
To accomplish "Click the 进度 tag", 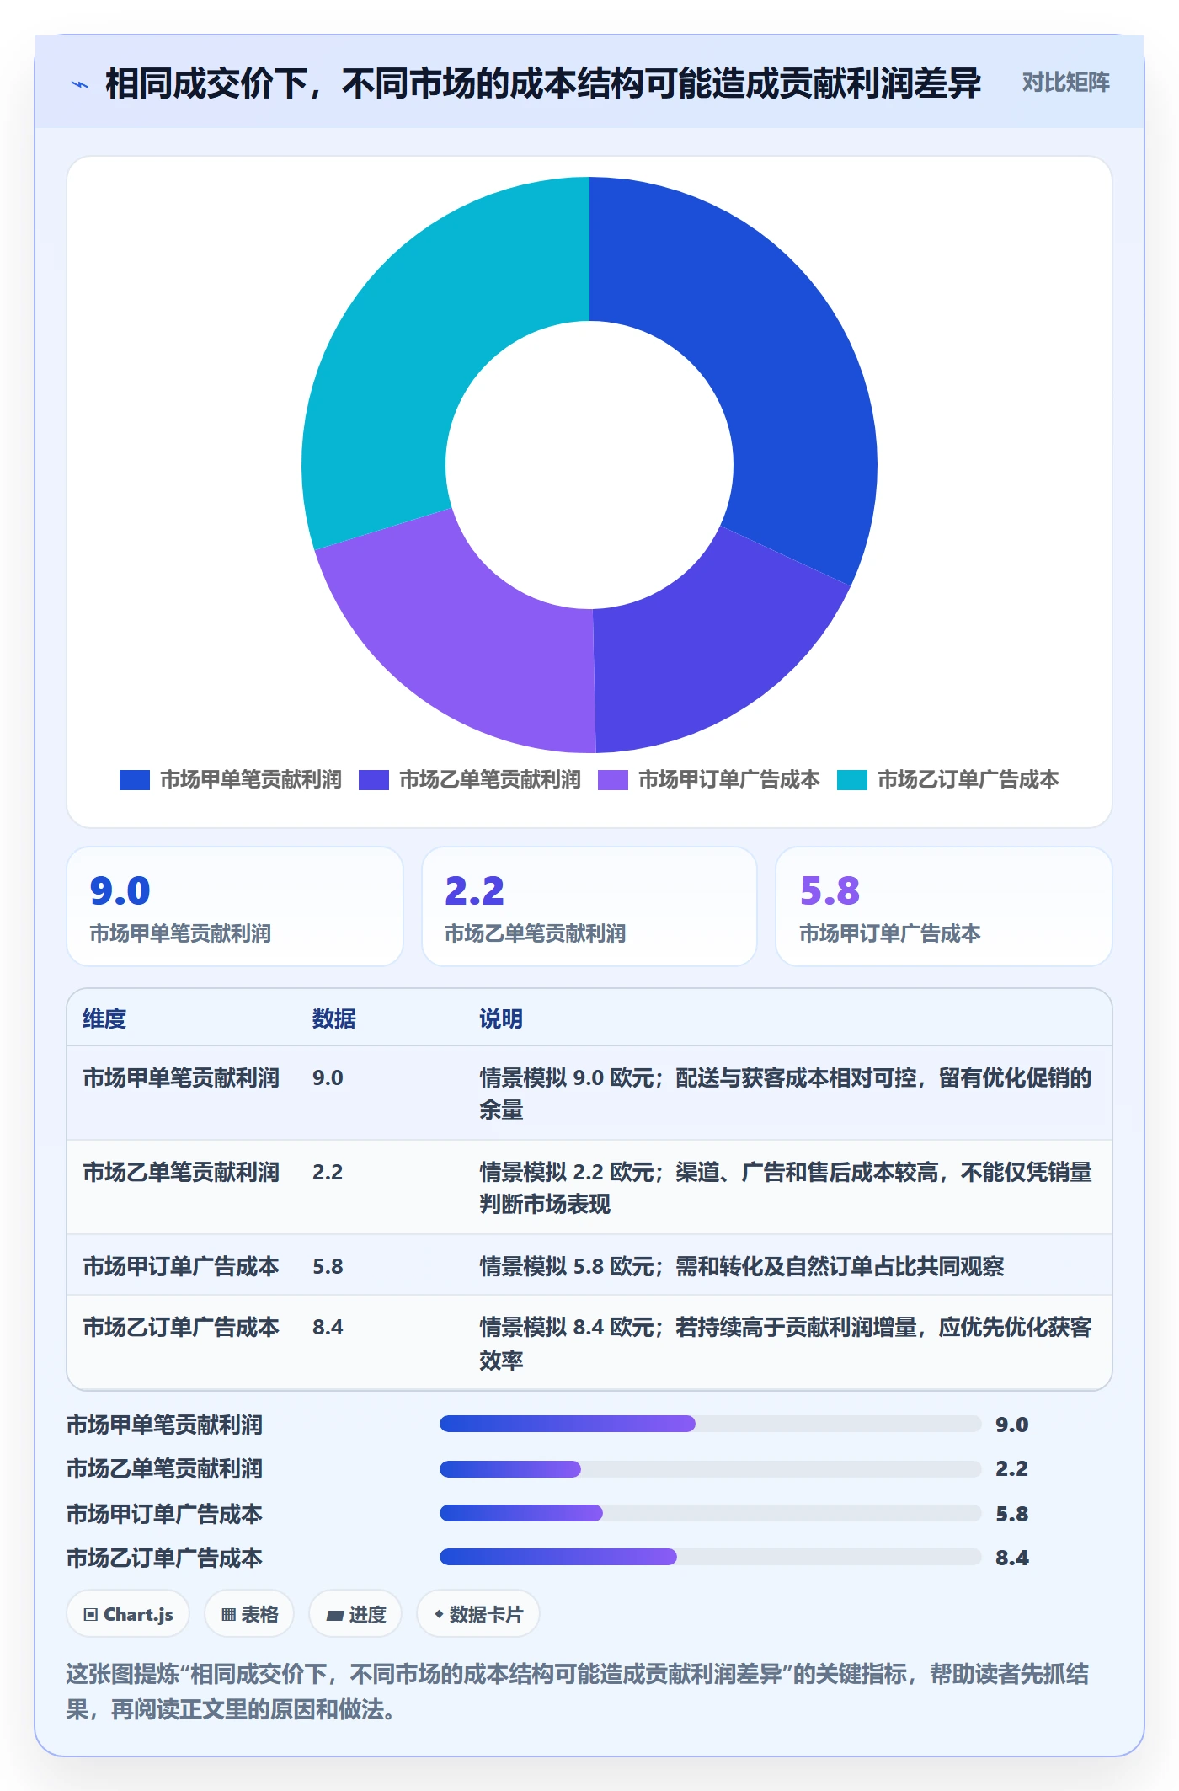I will [x=355, y=1614].
